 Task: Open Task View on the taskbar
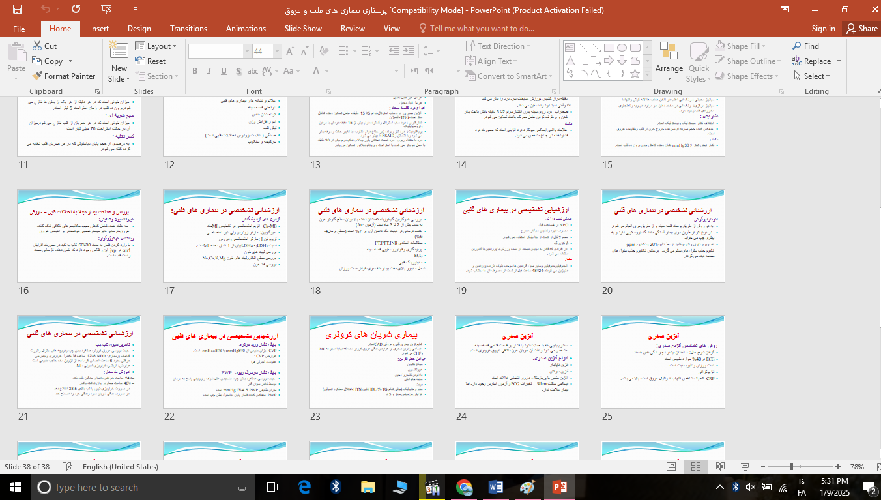(x=271, y=487)
